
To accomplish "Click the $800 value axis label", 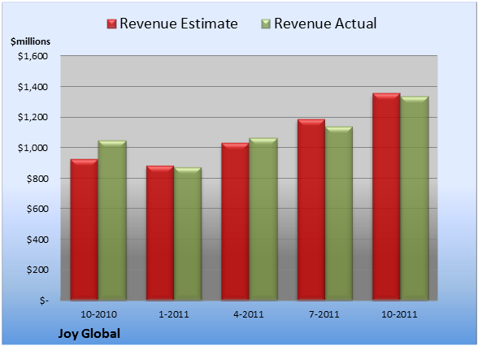I will point(37,179).
